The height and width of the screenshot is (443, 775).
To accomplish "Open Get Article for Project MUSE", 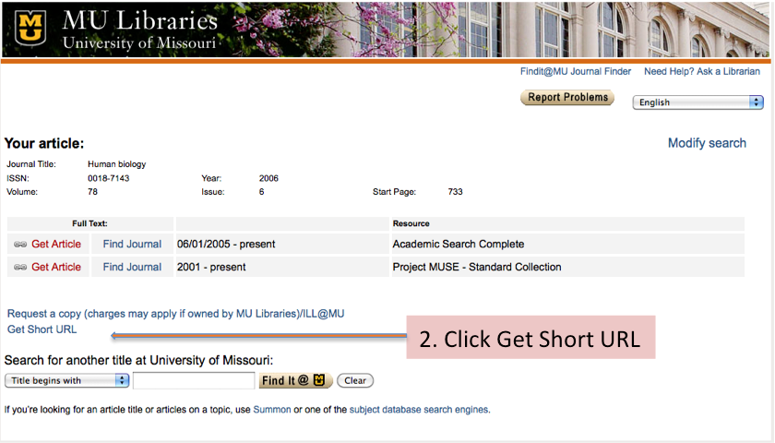I will tap(56, 268).
